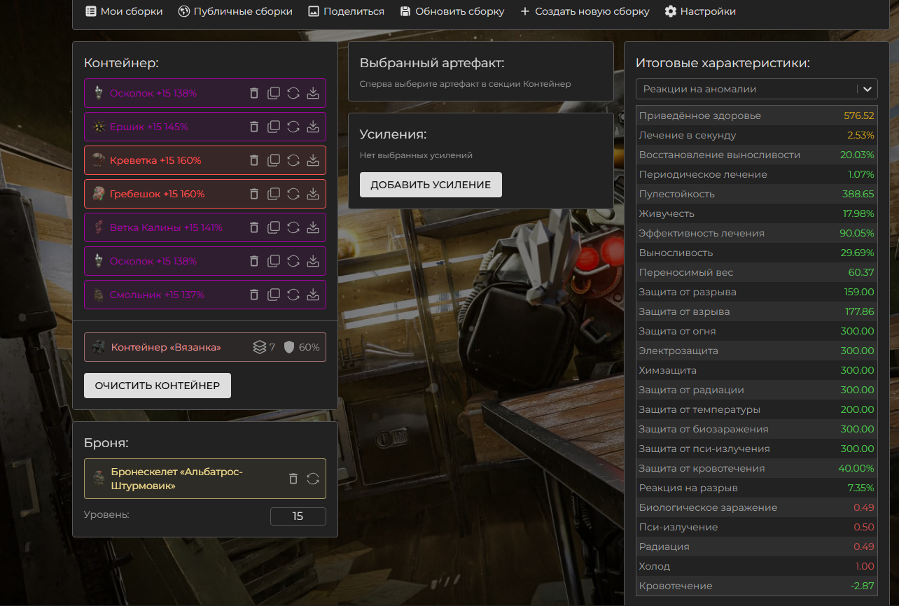Duplicate the Ершик artifact using copy icon

point(274,127)
